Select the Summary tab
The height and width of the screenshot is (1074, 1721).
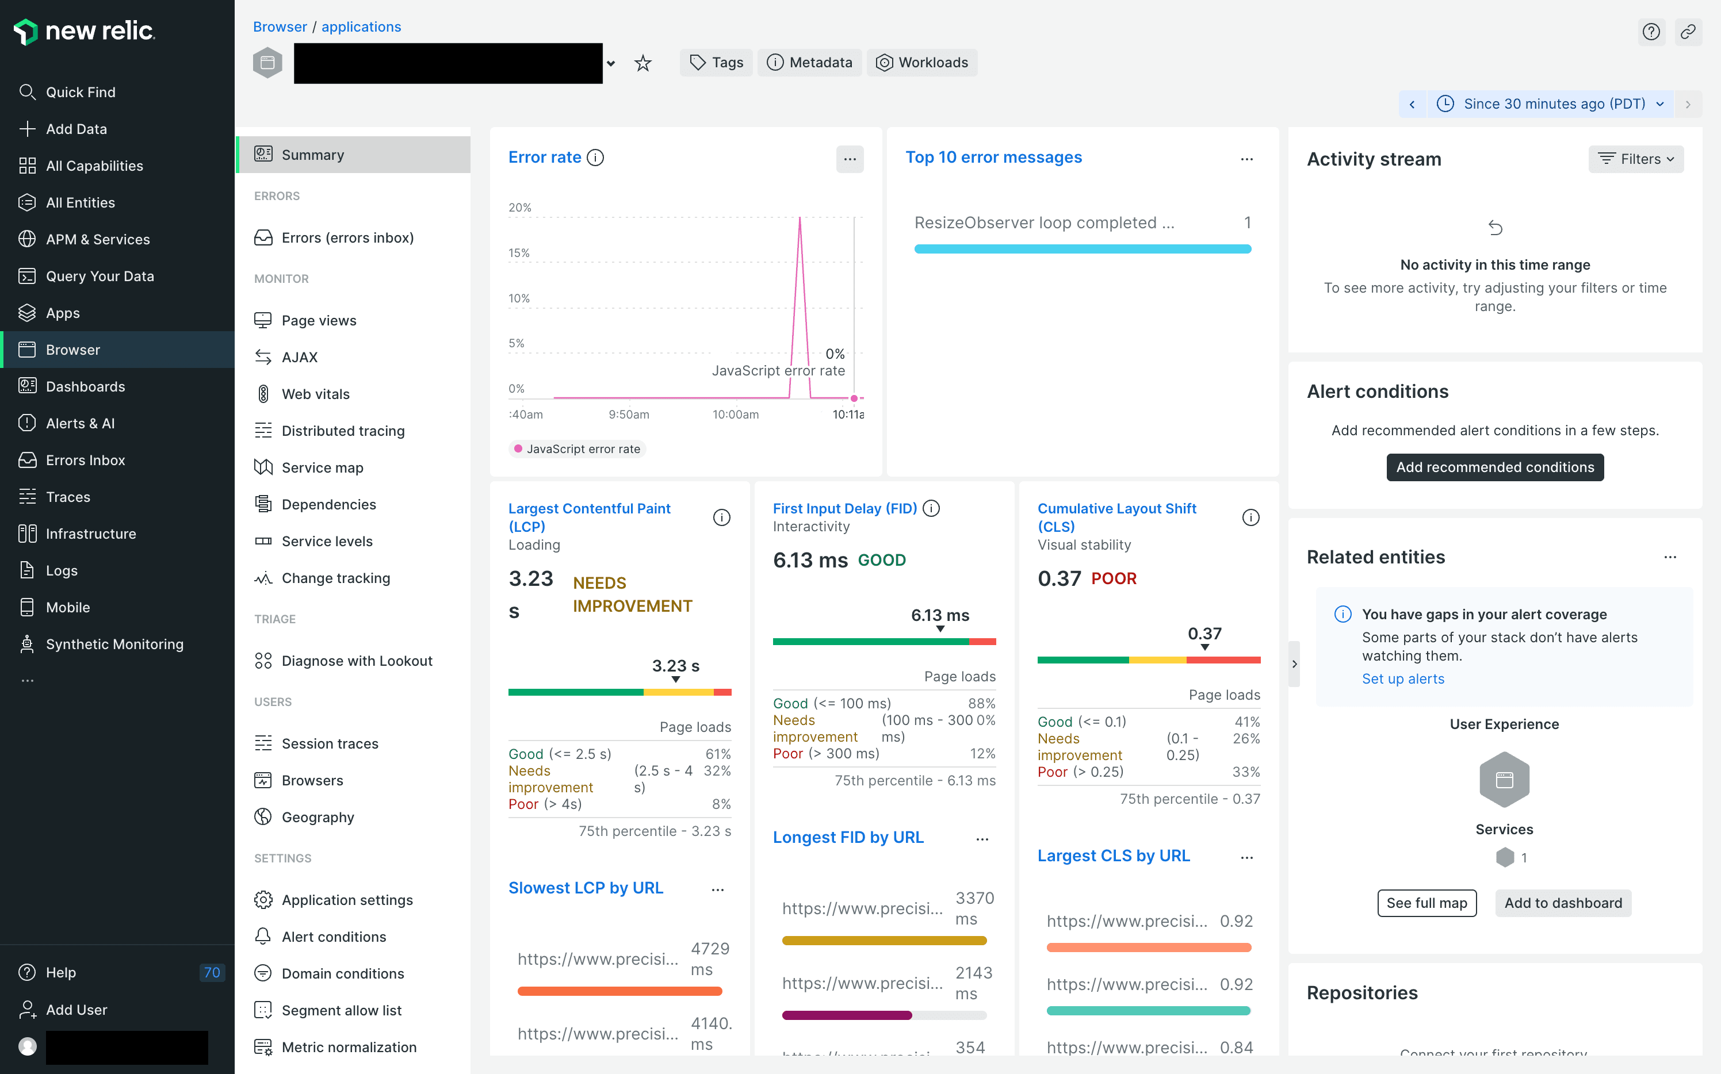pos(354,155)
